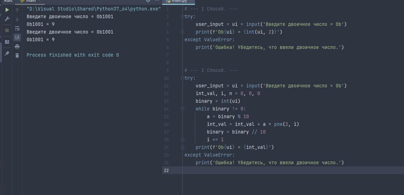Image resolution: width=404 pixels, height=195 pixels.
Task: Toggle soft-wrap in the console output
Action: tap(17, 28)
